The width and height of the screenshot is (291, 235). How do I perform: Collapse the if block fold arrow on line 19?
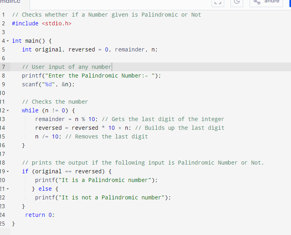point(8,171)
